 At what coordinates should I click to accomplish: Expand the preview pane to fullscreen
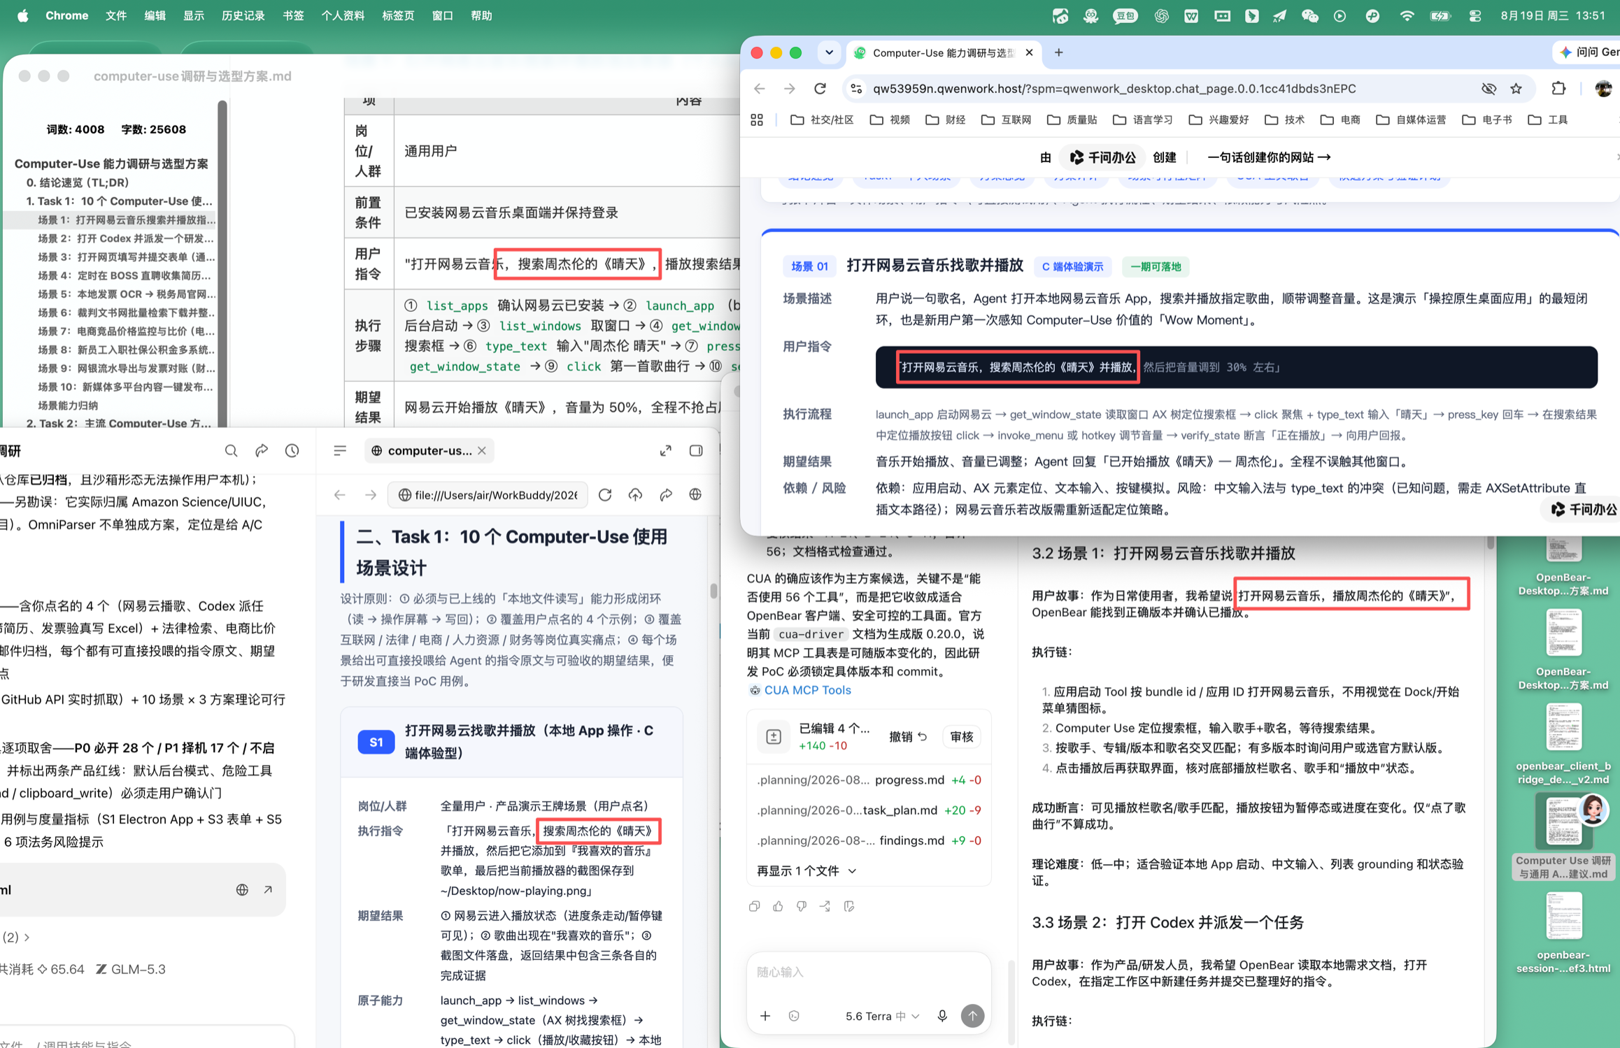(x=665, y=451)
